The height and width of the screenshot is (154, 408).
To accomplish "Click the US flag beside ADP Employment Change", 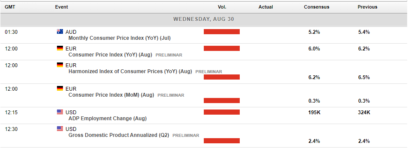I will point(60,112).
